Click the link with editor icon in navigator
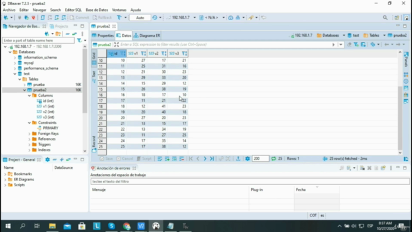This screenshot has height=232, width=412. (75, 34)
